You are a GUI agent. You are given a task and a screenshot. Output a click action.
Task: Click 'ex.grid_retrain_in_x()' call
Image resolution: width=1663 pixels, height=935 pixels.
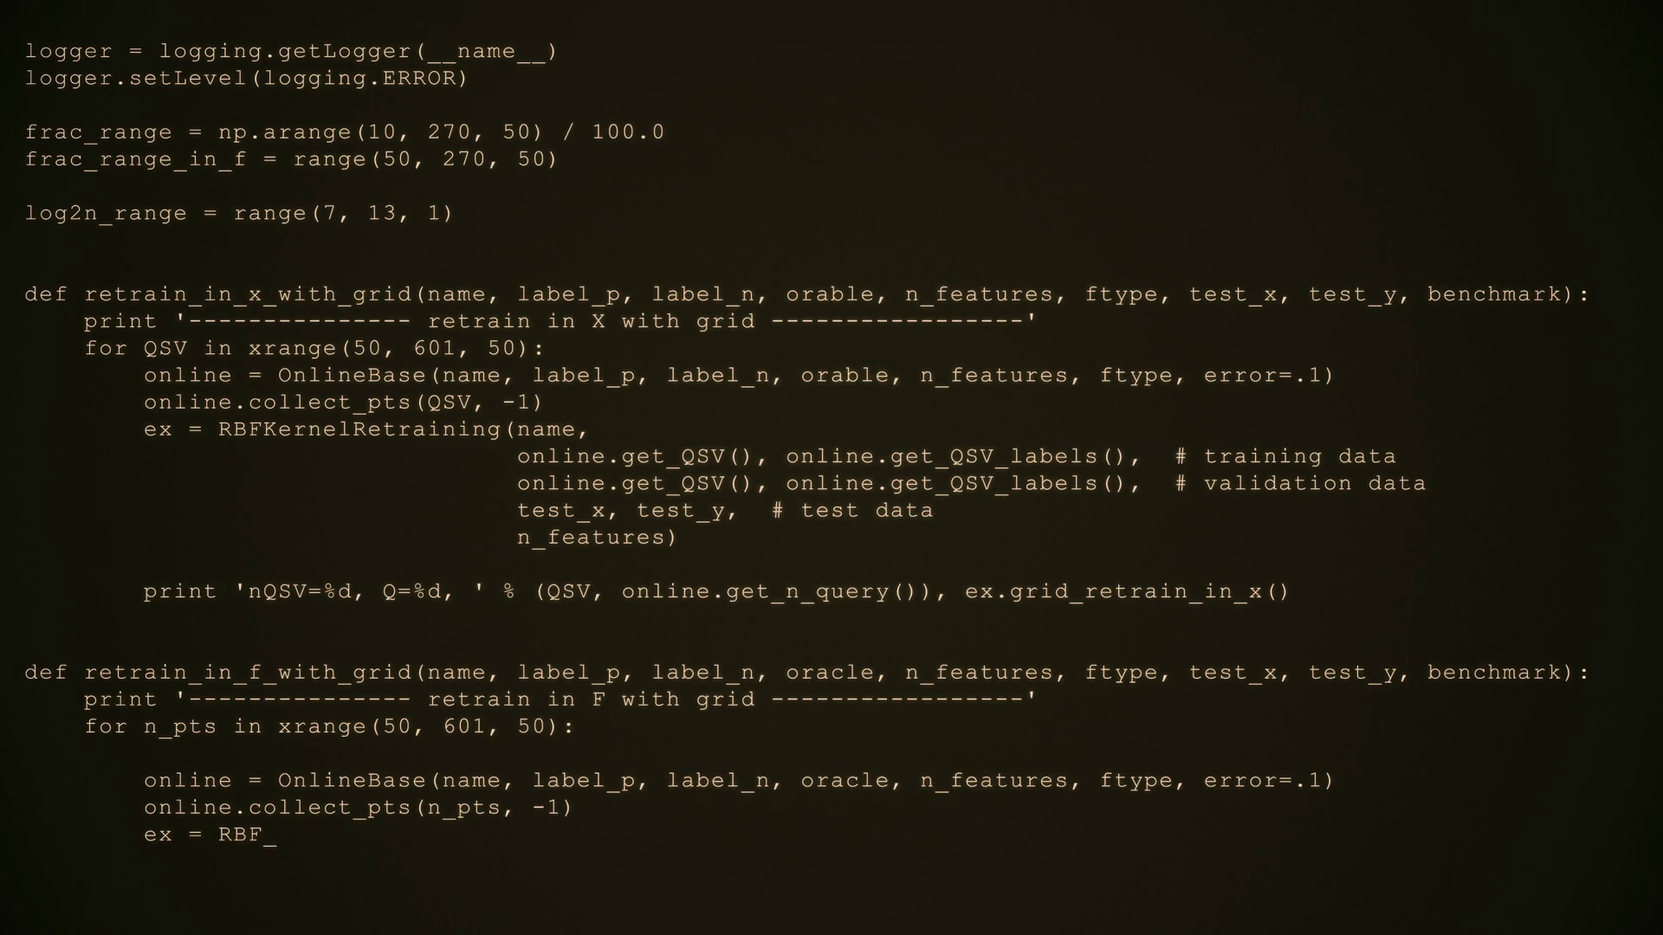pos(1127,592)
